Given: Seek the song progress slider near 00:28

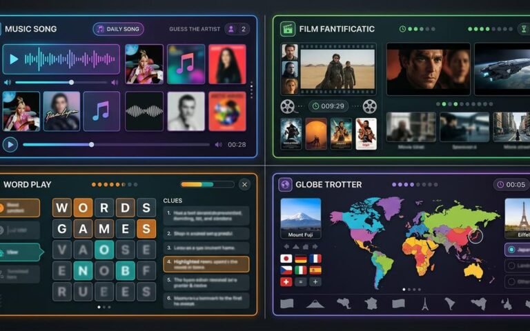Looking at the screenshot, I should pyautogui.click(x=116, y=145).
